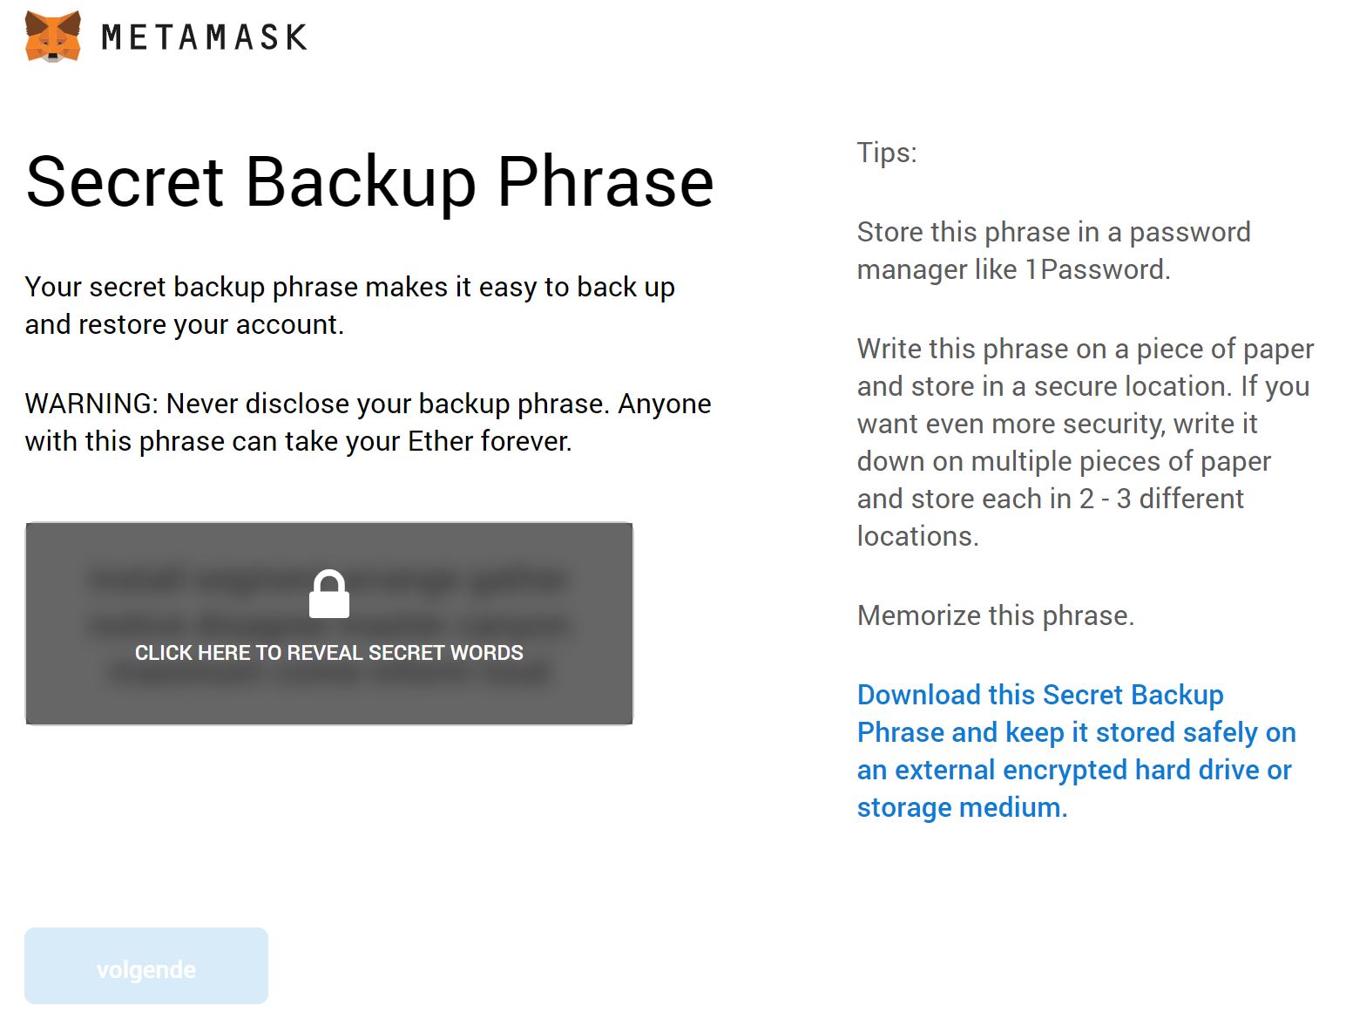Screen dimensions: 1346x1026
Task: Click the word "locations." in tips
Action: (x=917, y=536)
